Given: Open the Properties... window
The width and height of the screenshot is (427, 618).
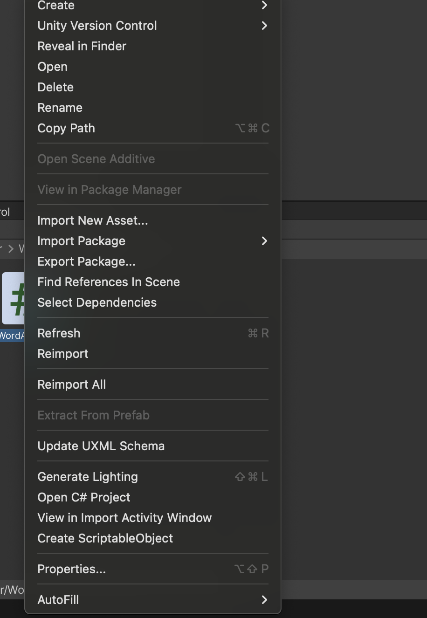Looking at the screenshot, I should (x=71, y=569).
